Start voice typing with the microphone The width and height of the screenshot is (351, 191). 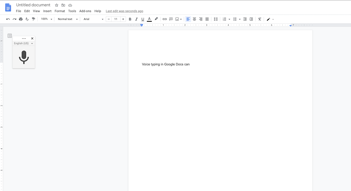(x=24, y=57)
